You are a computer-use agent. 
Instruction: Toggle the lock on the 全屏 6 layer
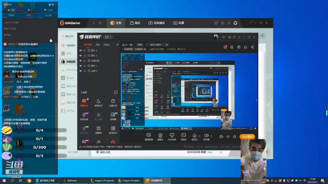tap(85, 71)
